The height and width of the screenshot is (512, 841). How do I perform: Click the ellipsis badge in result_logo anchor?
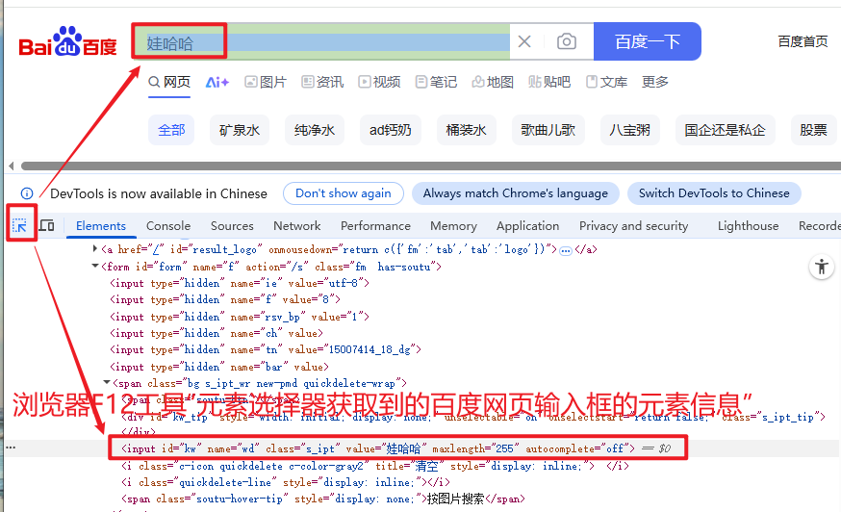[x=565, y=250]
